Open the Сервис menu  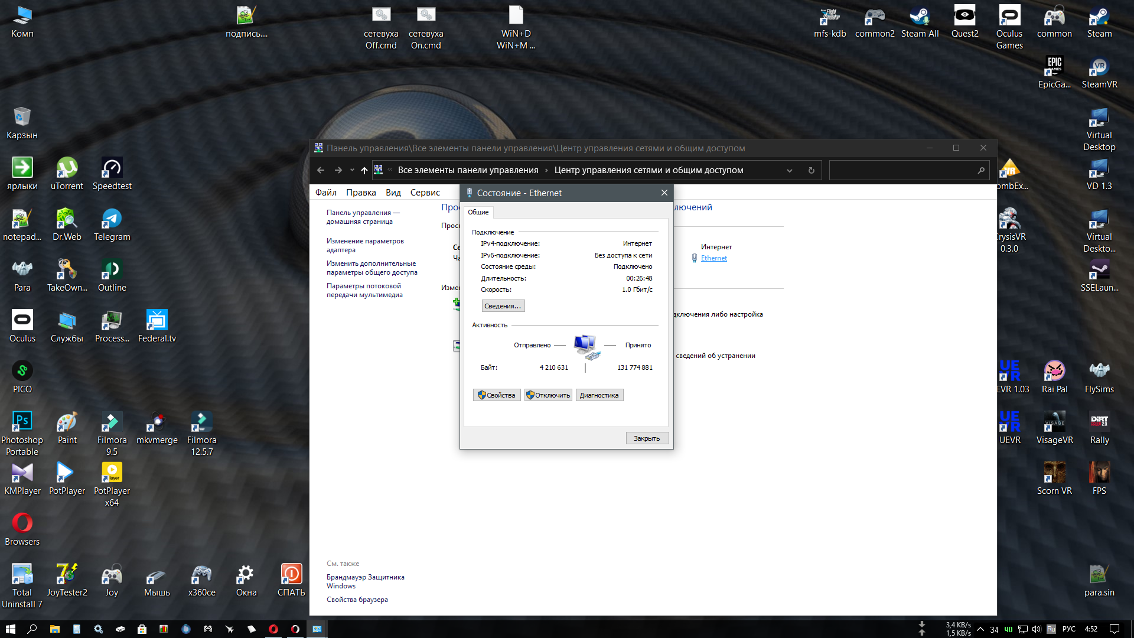(425, 193)
